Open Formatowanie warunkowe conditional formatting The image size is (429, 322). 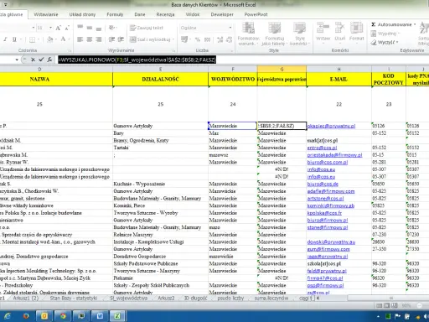click(x=248, y=34)
